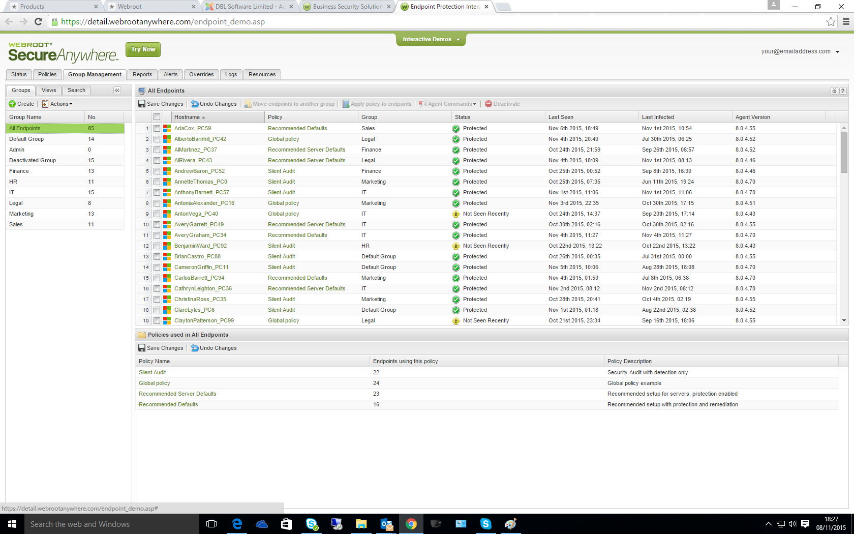This screenshot has height=534, width=854.
Task: Switch to the Status tab
Action: click(19, 74)
